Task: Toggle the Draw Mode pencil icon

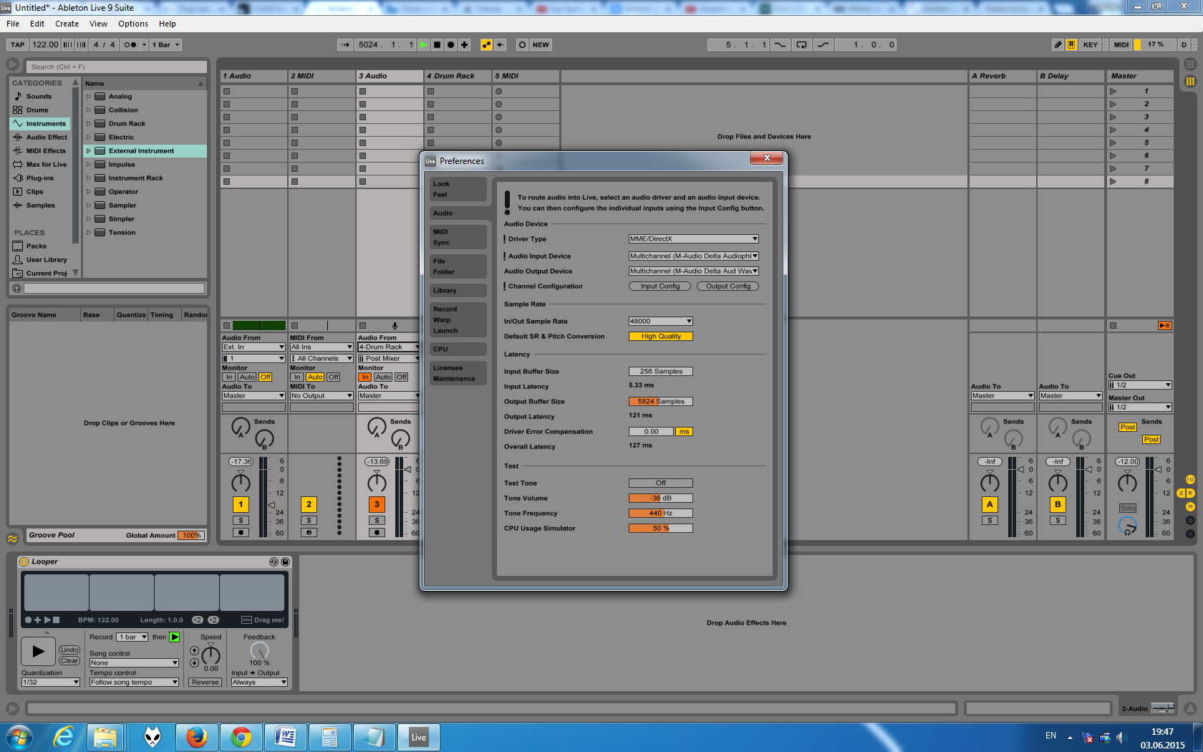Action: tap(1058, 44)
